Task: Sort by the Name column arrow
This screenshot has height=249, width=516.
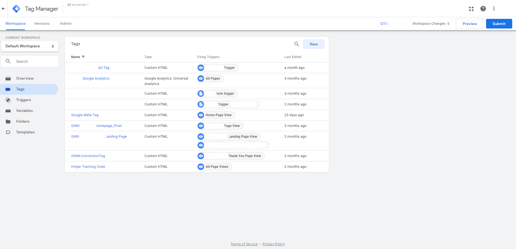Action: (83, 57)
